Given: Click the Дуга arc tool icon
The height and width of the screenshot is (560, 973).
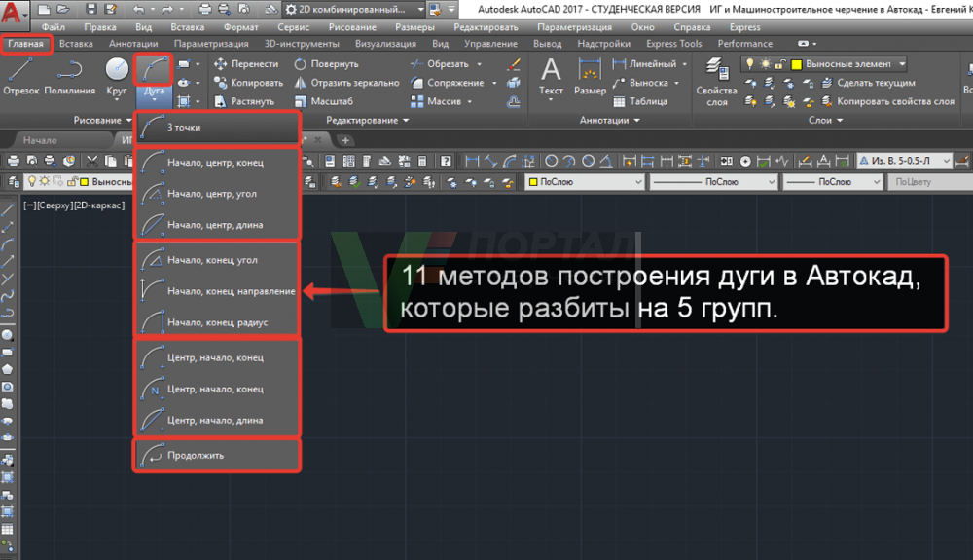Looking at the screenshot, I should [x=154, y=69].
